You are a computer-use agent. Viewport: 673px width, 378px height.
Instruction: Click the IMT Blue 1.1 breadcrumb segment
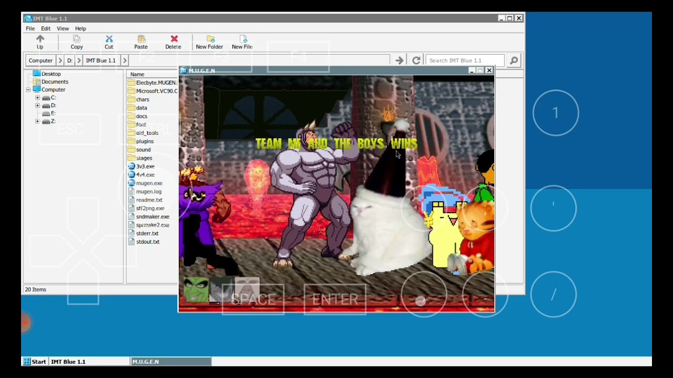click(101, 60)
